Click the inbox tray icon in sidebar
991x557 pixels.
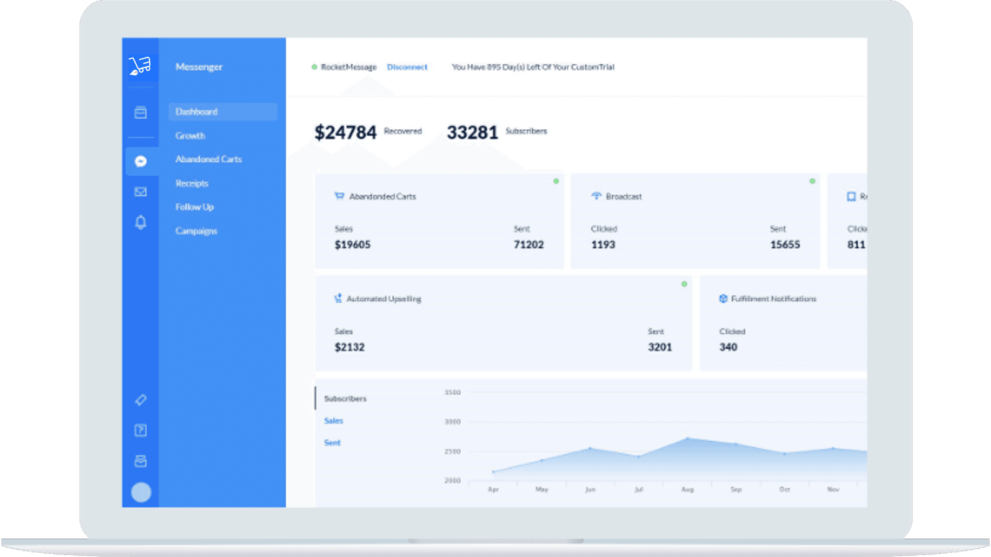pyautogui.click(x=141, y=460)
